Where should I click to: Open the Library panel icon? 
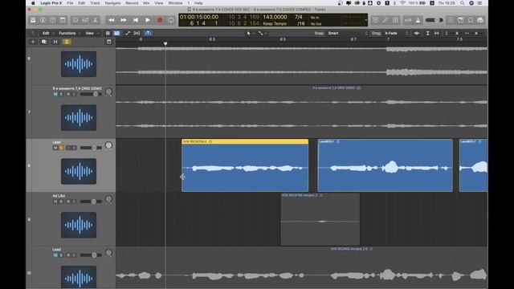click(33, 20)
